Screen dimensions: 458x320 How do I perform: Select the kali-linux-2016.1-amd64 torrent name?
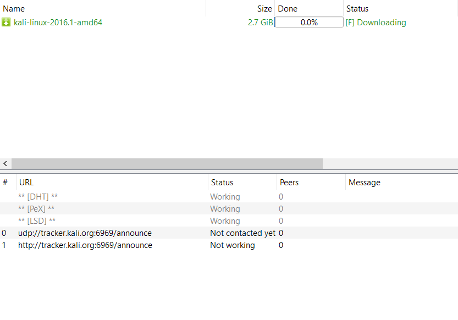tap(58, 23)
